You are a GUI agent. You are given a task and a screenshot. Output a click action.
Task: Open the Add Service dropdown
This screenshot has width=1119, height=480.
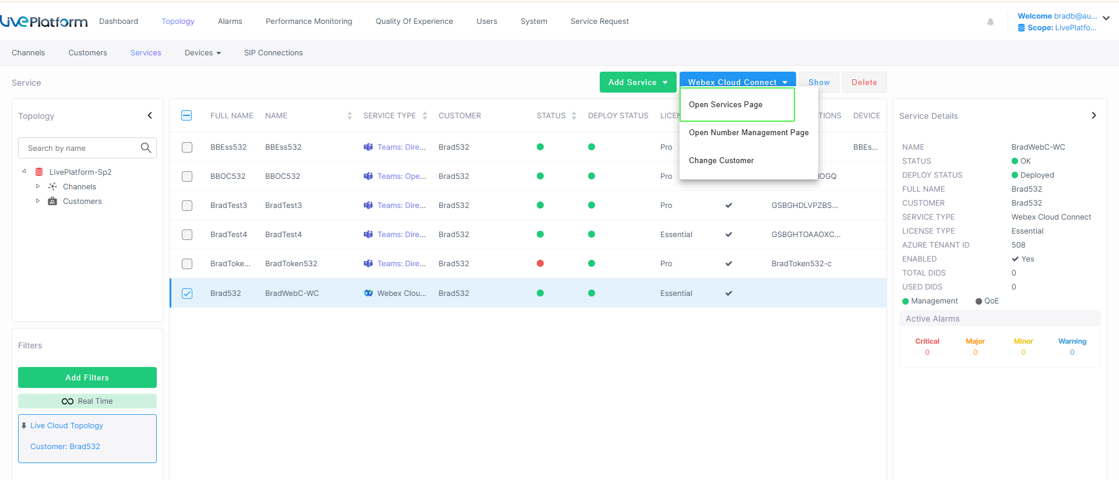pos(638,82)
